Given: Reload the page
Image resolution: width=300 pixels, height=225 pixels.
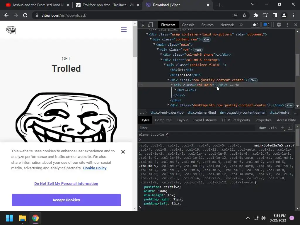Looking at the screenshot, I should point(25,15).
